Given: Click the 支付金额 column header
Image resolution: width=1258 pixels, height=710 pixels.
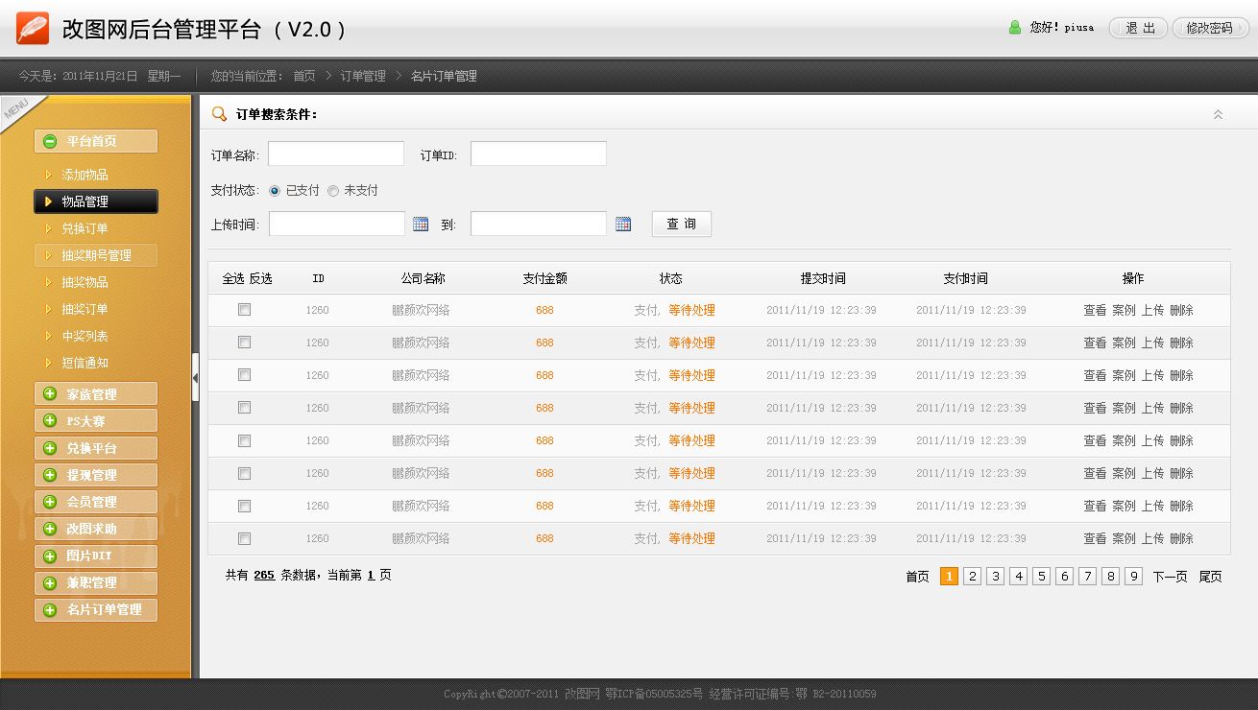Looking at the screenshot, I should (544, 278).
